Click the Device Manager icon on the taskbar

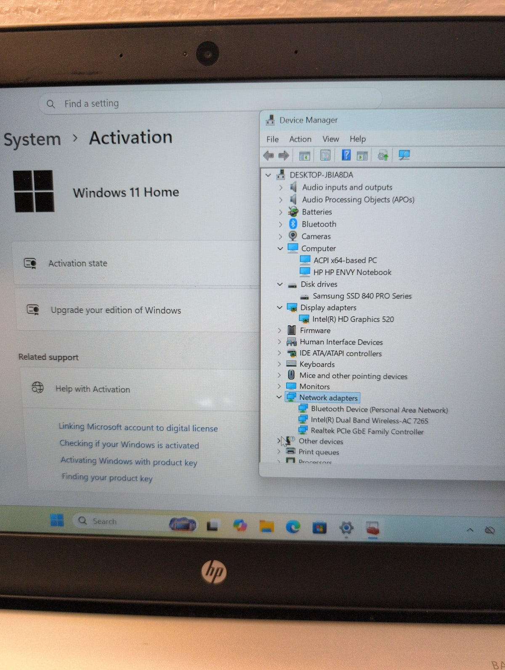tap(372, 528)
